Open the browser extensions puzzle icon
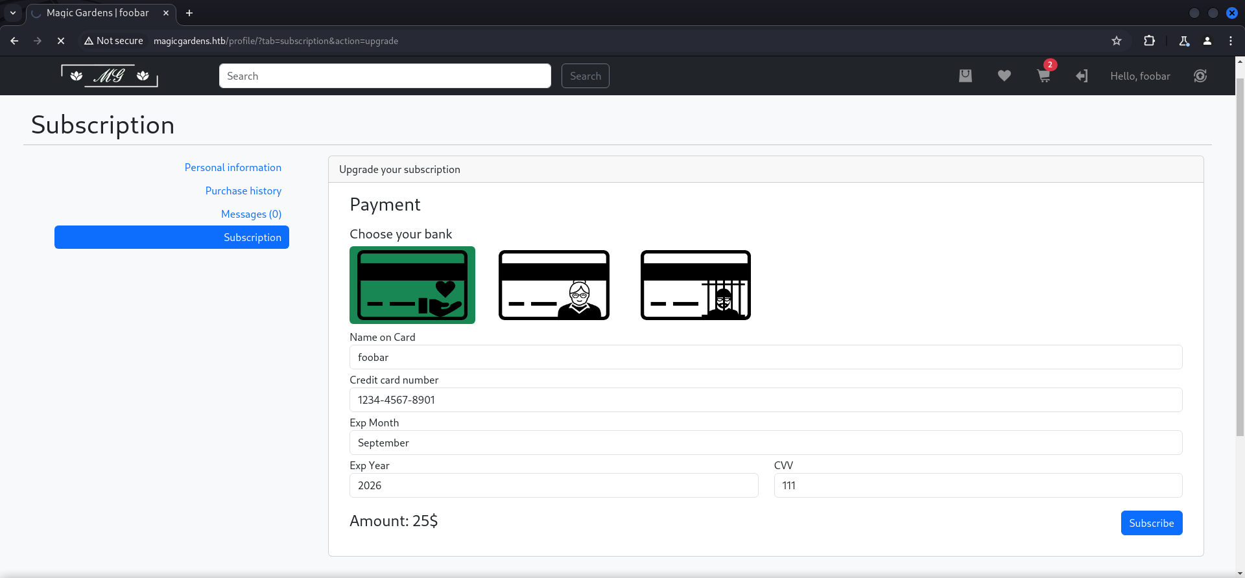Screen dimensions: 1245x578 tap(1149, 41)
